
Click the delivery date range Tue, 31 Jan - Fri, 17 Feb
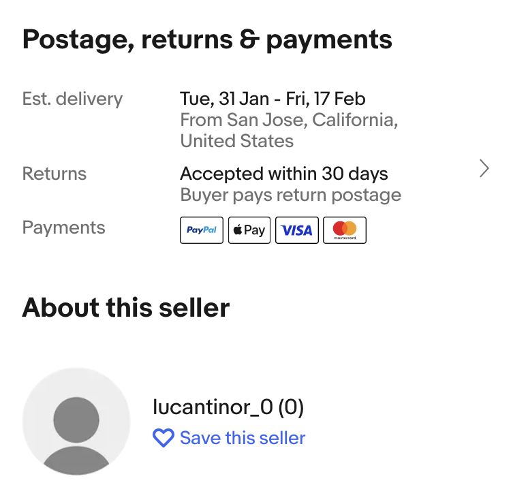(x=273, y=99)
